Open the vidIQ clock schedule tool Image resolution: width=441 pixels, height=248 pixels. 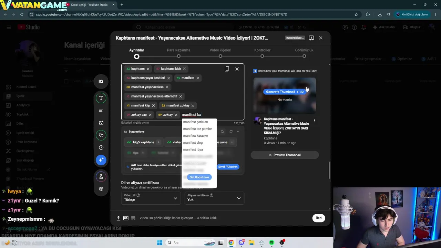pos(101,147)
